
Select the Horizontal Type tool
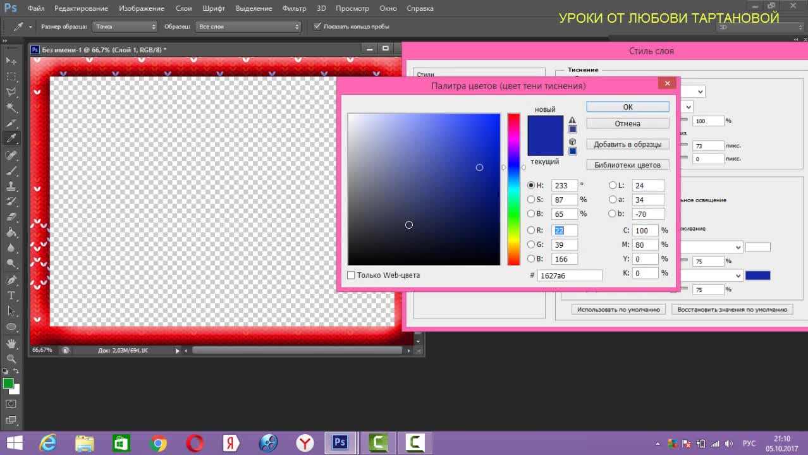[x=11, y=296]
